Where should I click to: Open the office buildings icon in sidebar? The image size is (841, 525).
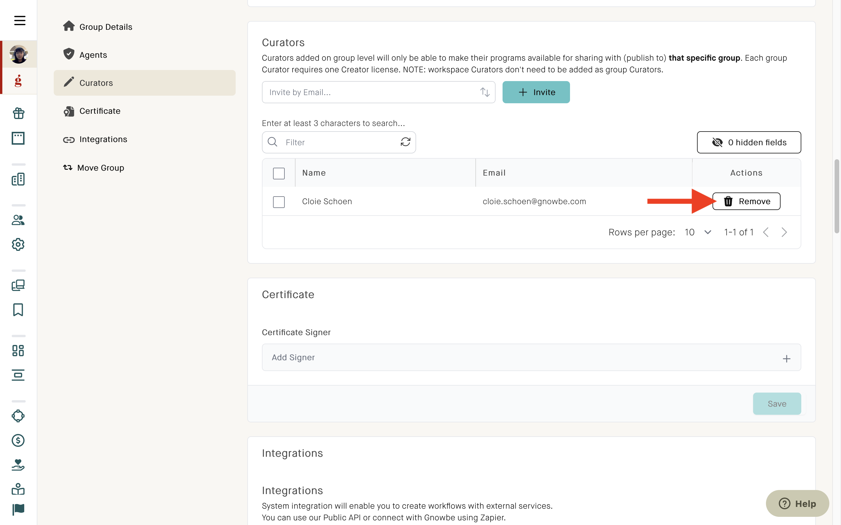18,179
